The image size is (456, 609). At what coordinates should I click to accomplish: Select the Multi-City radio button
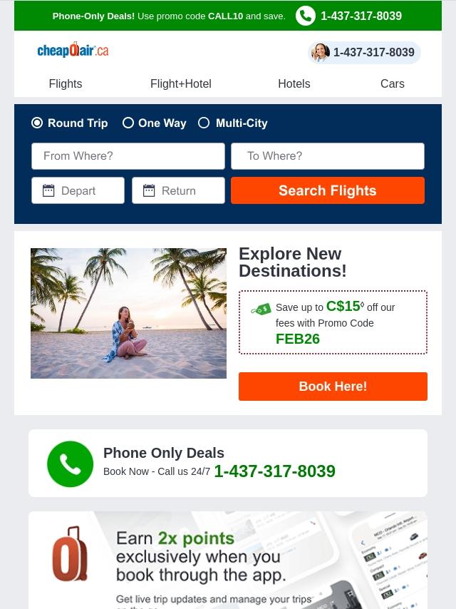[204, 123]
